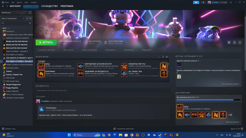
Task: Open Мои достижения link
Action: 233,122
